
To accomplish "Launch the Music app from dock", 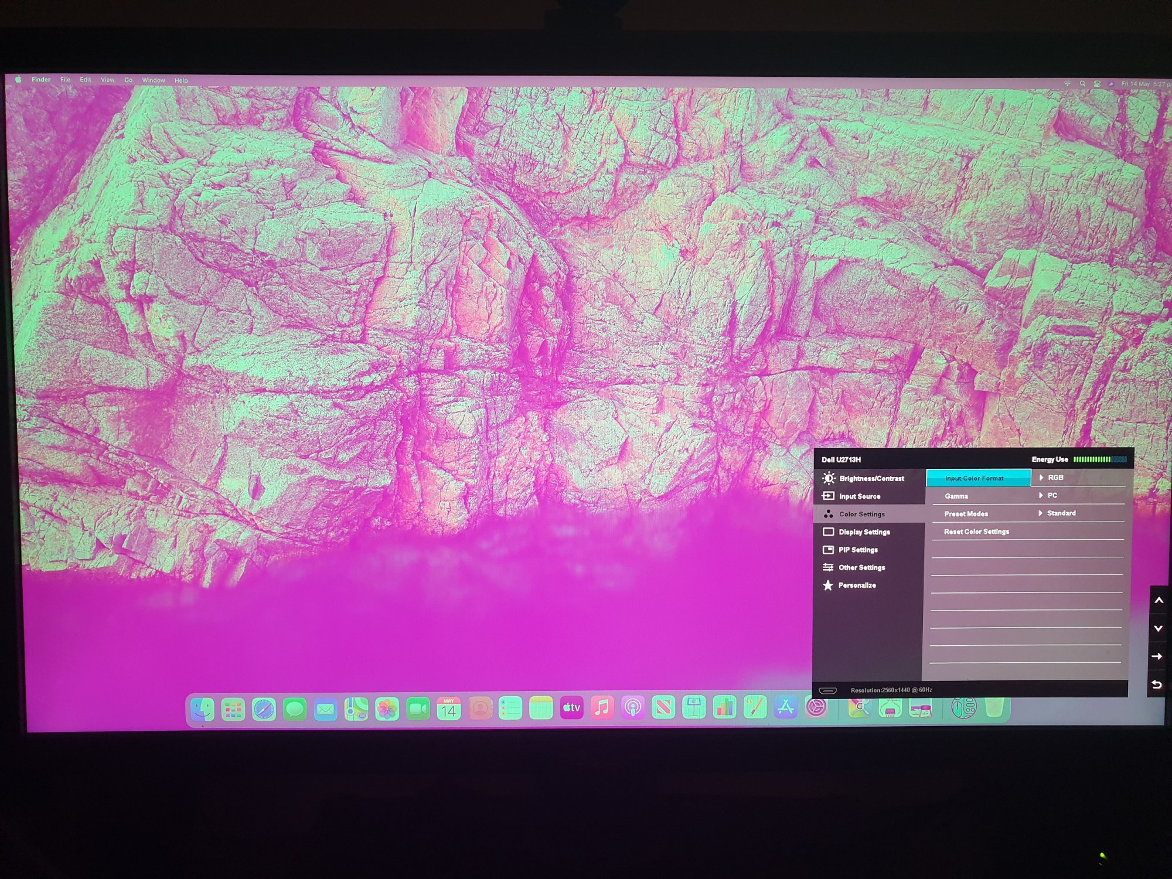I will click(x=602, y=708).
